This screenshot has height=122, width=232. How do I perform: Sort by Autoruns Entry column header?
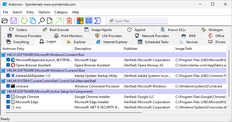(37, 49)
